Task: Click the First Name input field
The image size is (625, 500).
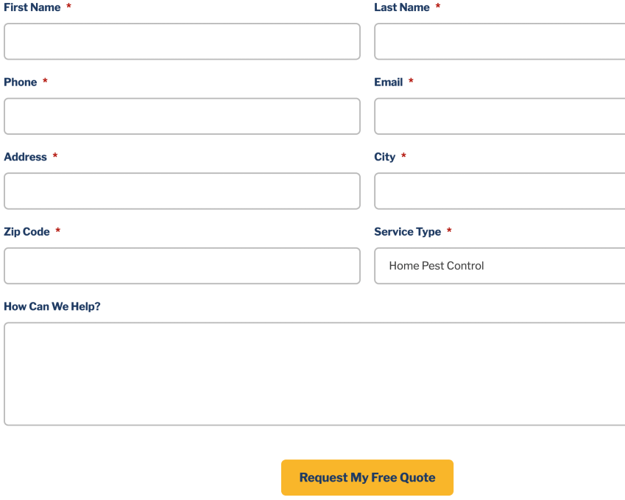Action: [182, 41]
